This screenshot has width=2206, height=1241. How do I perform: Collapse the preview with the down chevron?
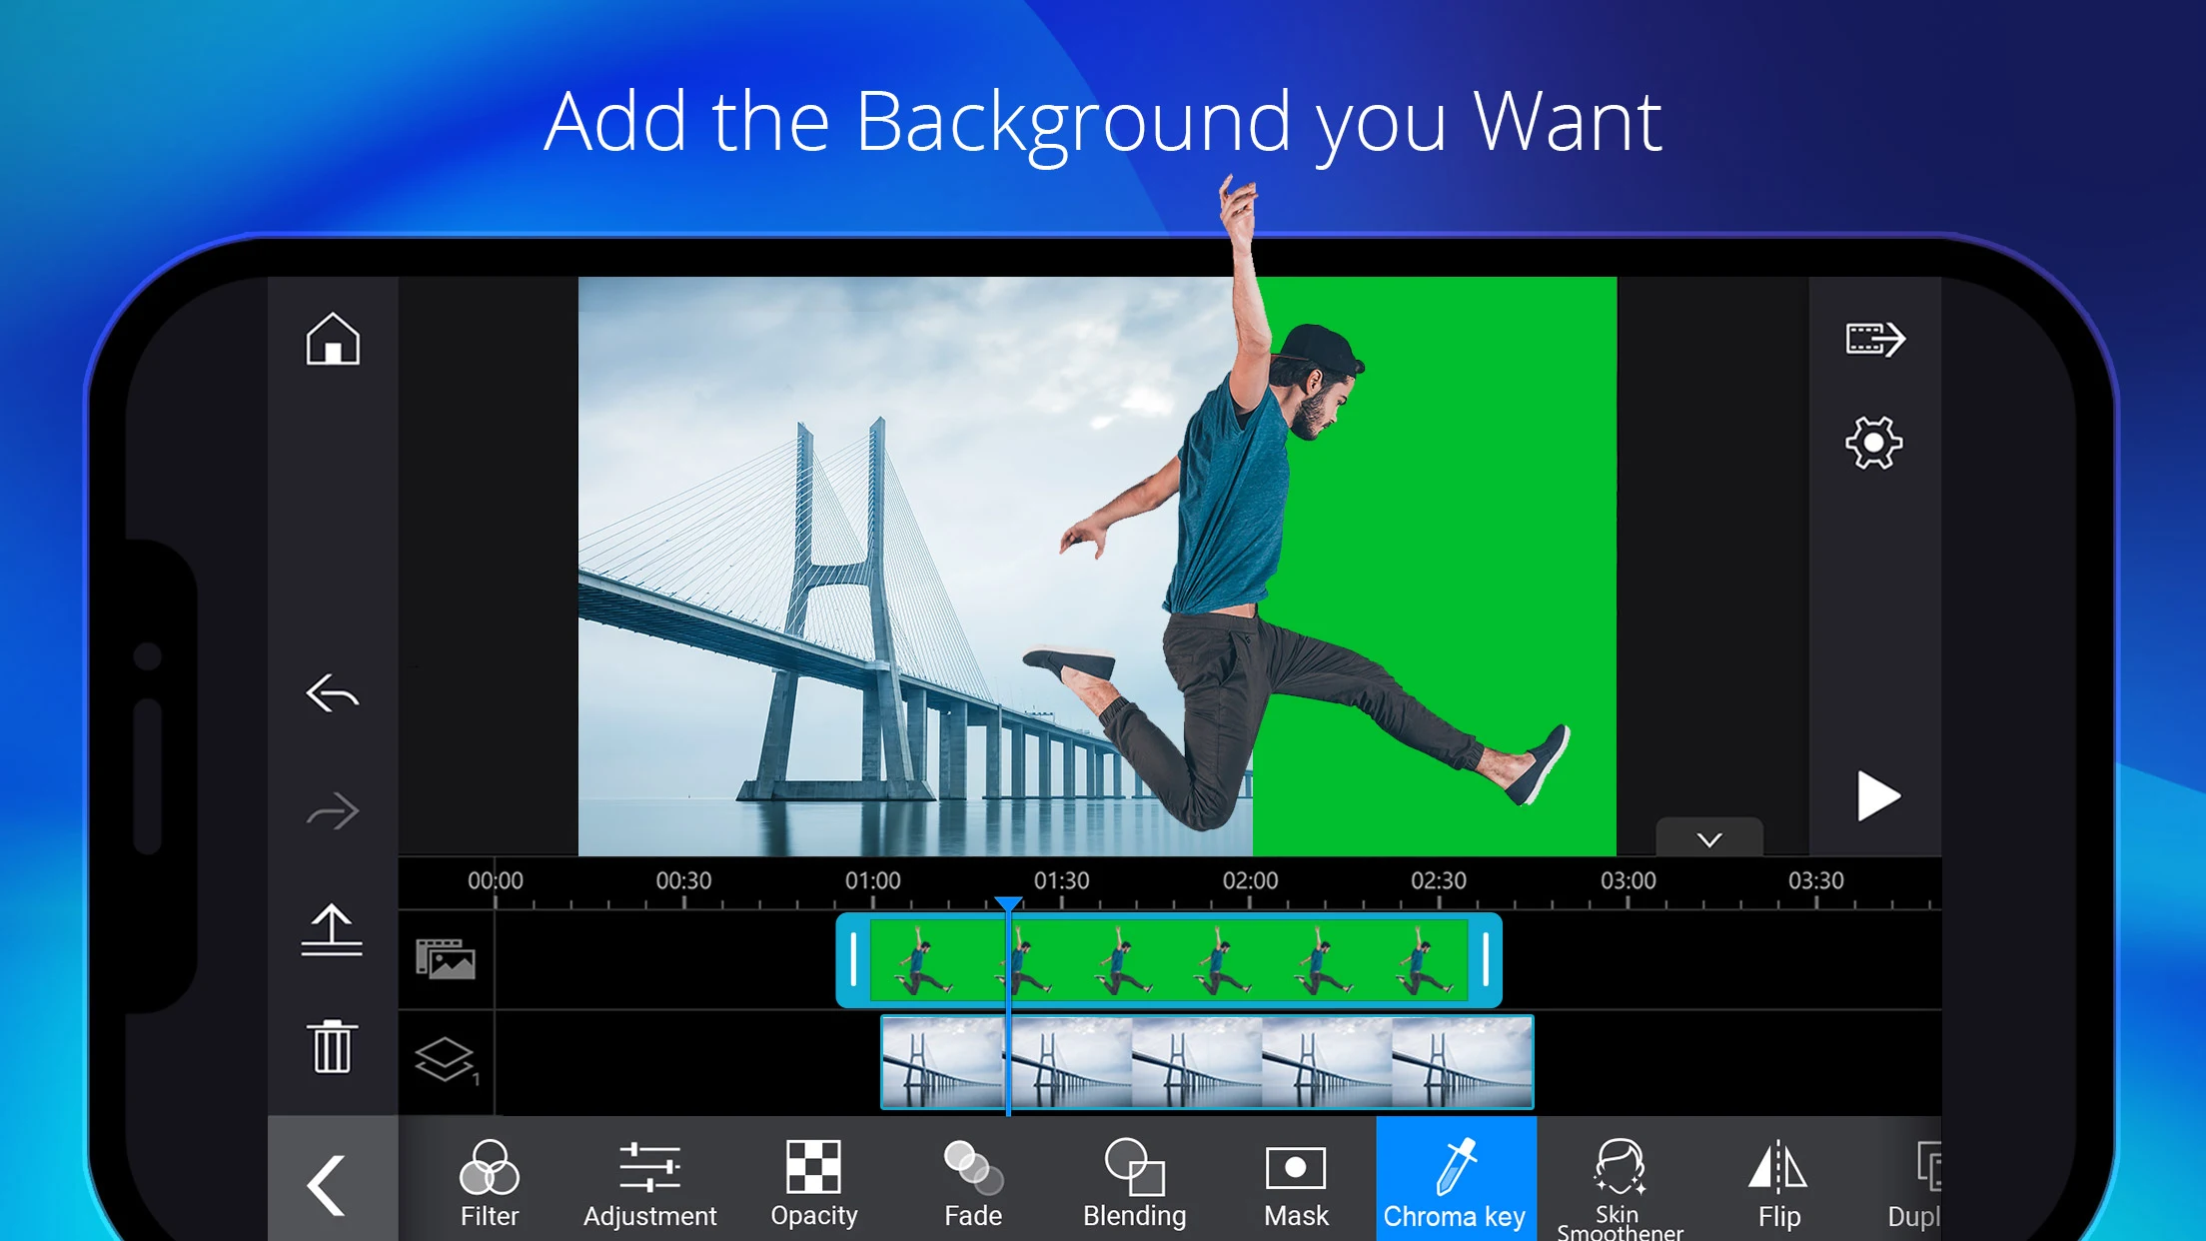(1709, 839)
